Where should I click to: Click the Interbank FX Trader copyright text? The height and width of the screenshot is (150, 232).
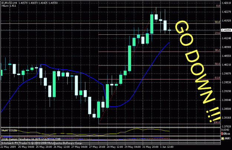(x=42, y=143)
